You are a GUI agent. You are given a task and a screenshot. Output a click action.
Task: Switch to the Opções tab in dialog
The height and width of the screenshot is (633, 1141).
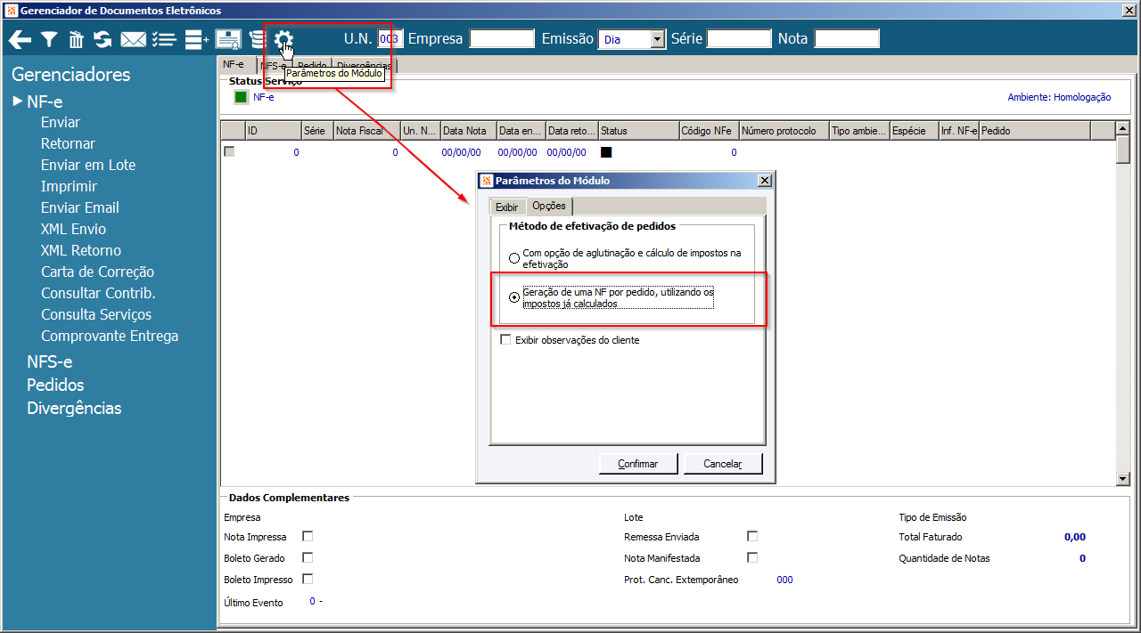(x=548, y=205)
